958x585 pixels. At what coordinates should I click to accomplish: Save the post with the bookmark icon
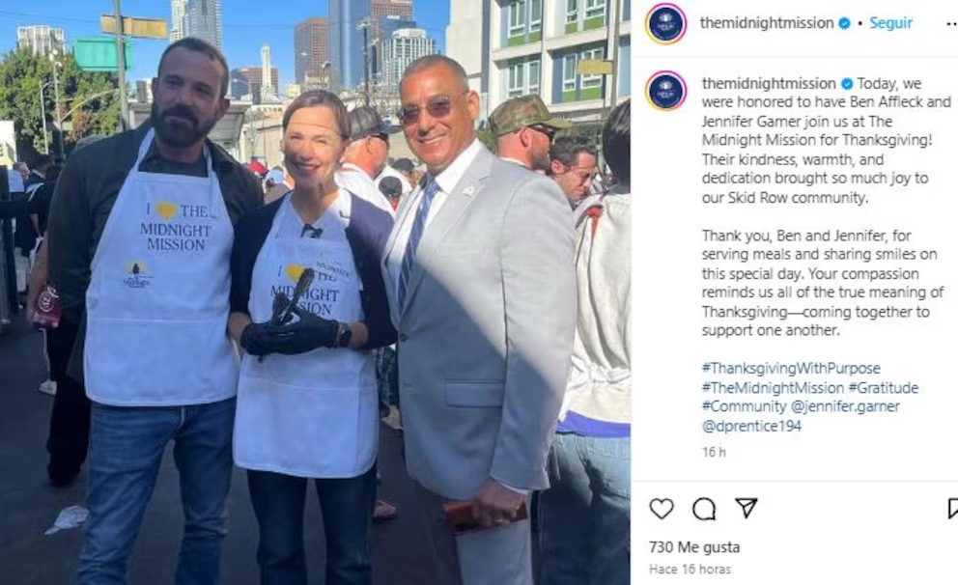click(953, 508)
